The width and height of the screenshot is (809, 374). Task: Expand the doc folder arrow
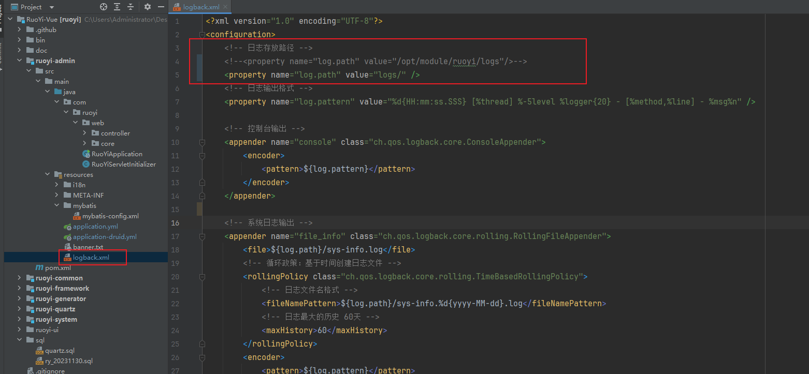coord(20,50)
